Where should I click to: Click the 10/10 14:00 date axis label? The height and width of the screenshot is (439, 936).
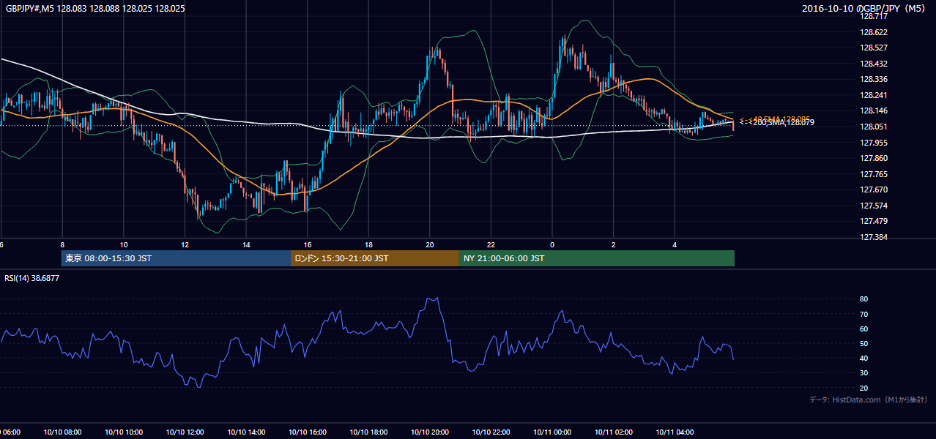pyautogui.click(x=246, y=432)
